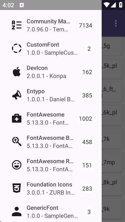Open the three-dot overflow menu
The height and width of the screenshot is (222, 125).
coord(116,23)
